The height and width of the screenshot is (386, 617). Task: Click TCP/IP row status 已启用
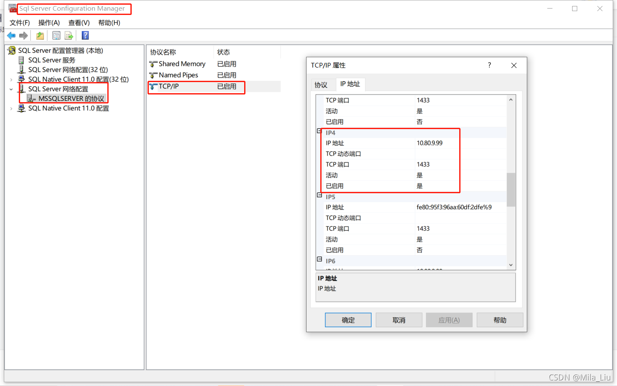point(227,86)
